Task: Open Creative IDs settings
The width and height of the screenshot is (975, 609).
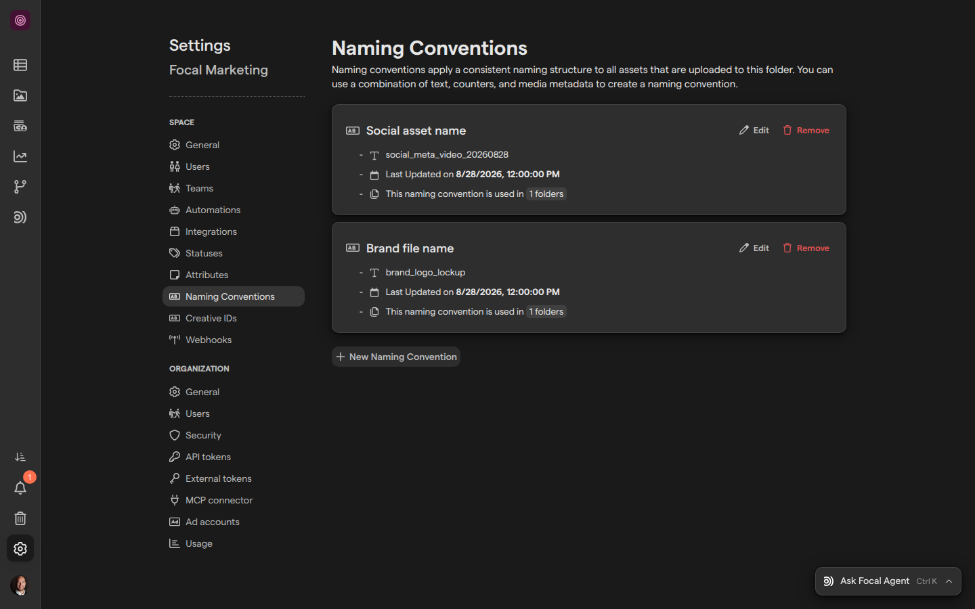Action: pyautogui.click(x=234, y=318)
